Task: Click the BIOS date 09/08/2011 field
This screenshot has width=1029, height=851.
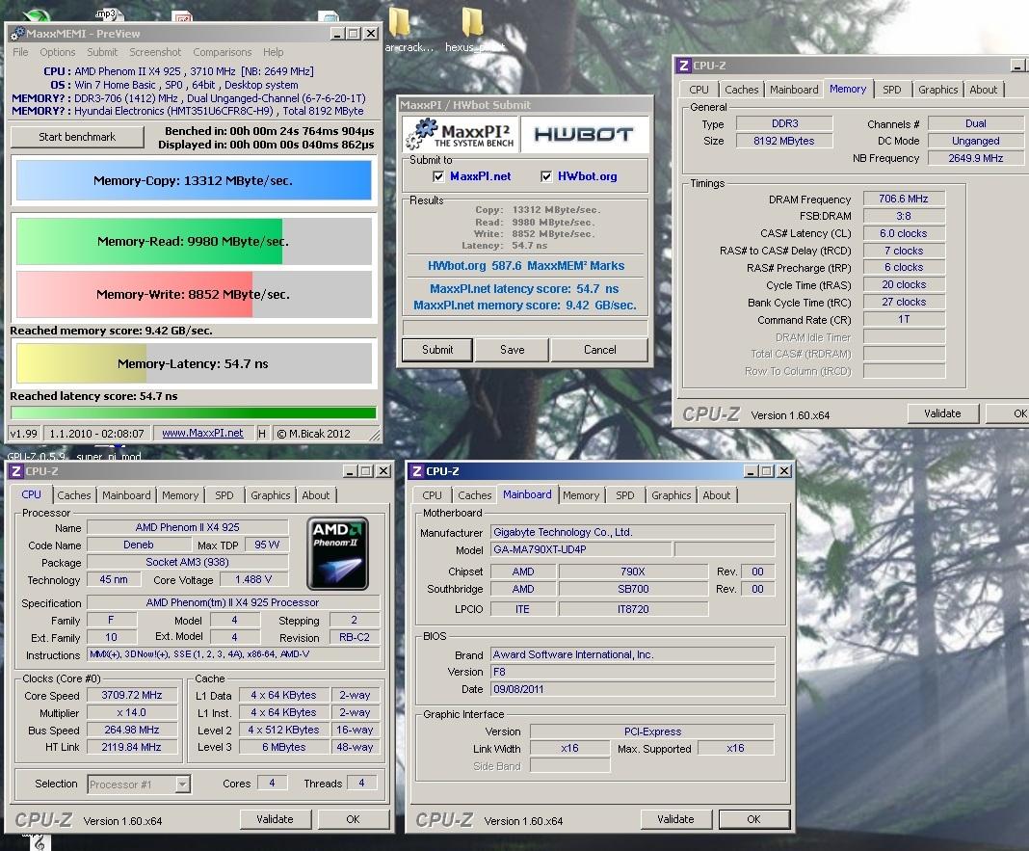Action: click(633, 689)
